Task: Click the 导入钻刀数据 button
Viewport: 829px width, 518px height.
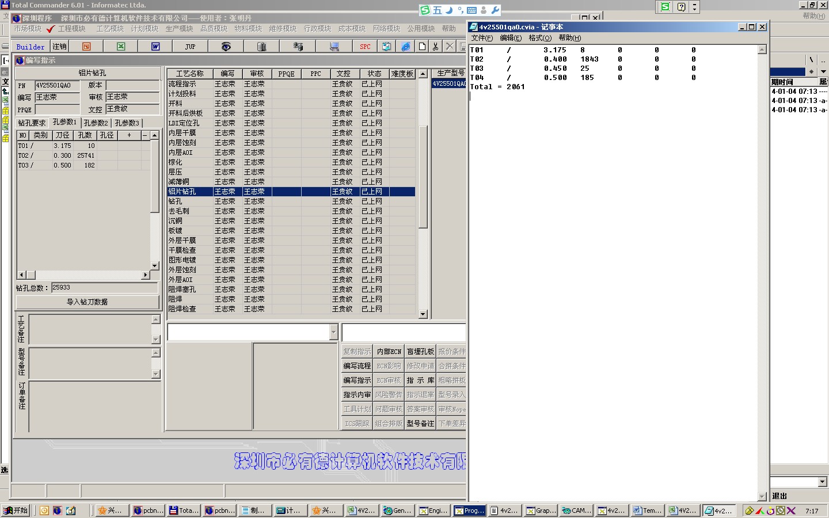Action: [88, 302]
